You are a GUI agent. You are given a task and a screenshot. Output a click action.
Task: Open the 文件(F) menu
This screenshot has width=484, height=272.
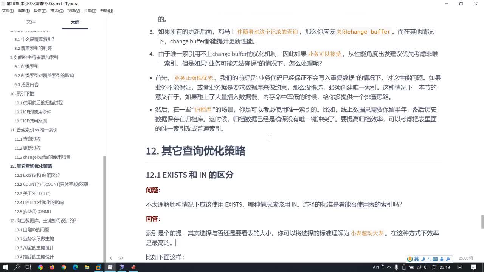click(8, 11)
